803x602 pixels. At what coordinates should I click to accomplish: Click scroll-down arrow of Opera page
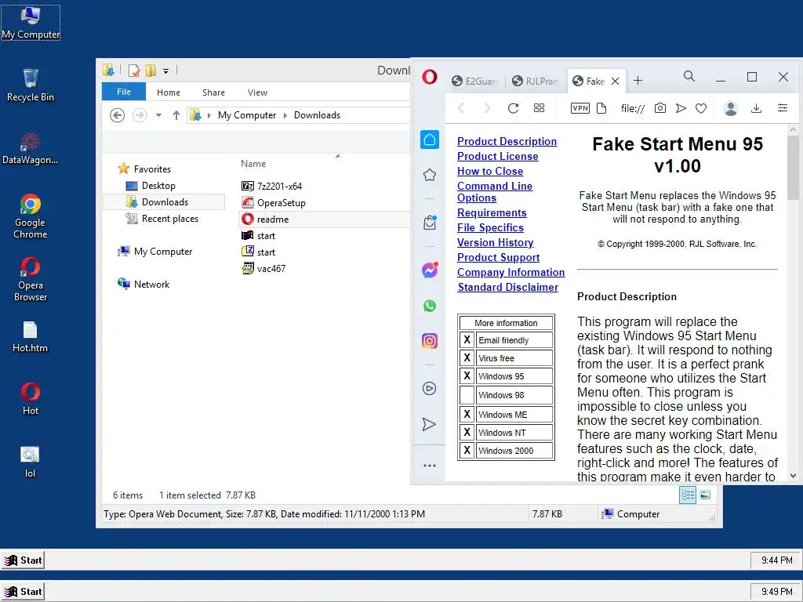793,476
